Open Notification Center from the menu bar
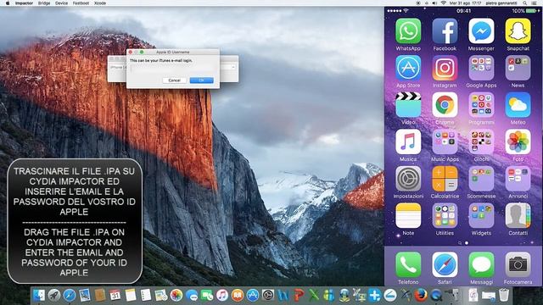 [x=535, y=3]
